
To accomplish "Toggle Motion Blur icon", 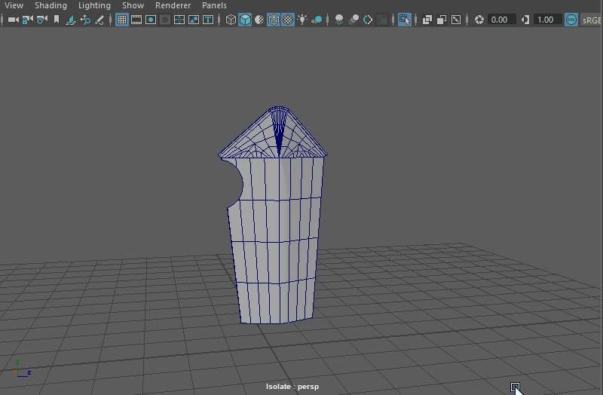I will pos(354,20).
